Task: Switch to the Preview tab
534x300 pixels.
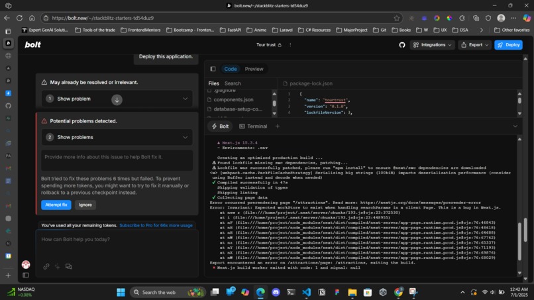Action: click(x=254, y=69)
